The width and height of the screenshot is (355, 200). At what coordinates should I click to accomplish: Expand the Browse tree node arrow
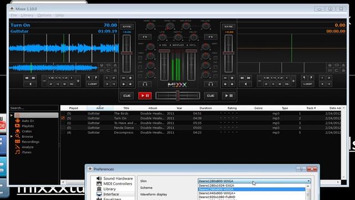pyautogui.click(x=12, y=137)
